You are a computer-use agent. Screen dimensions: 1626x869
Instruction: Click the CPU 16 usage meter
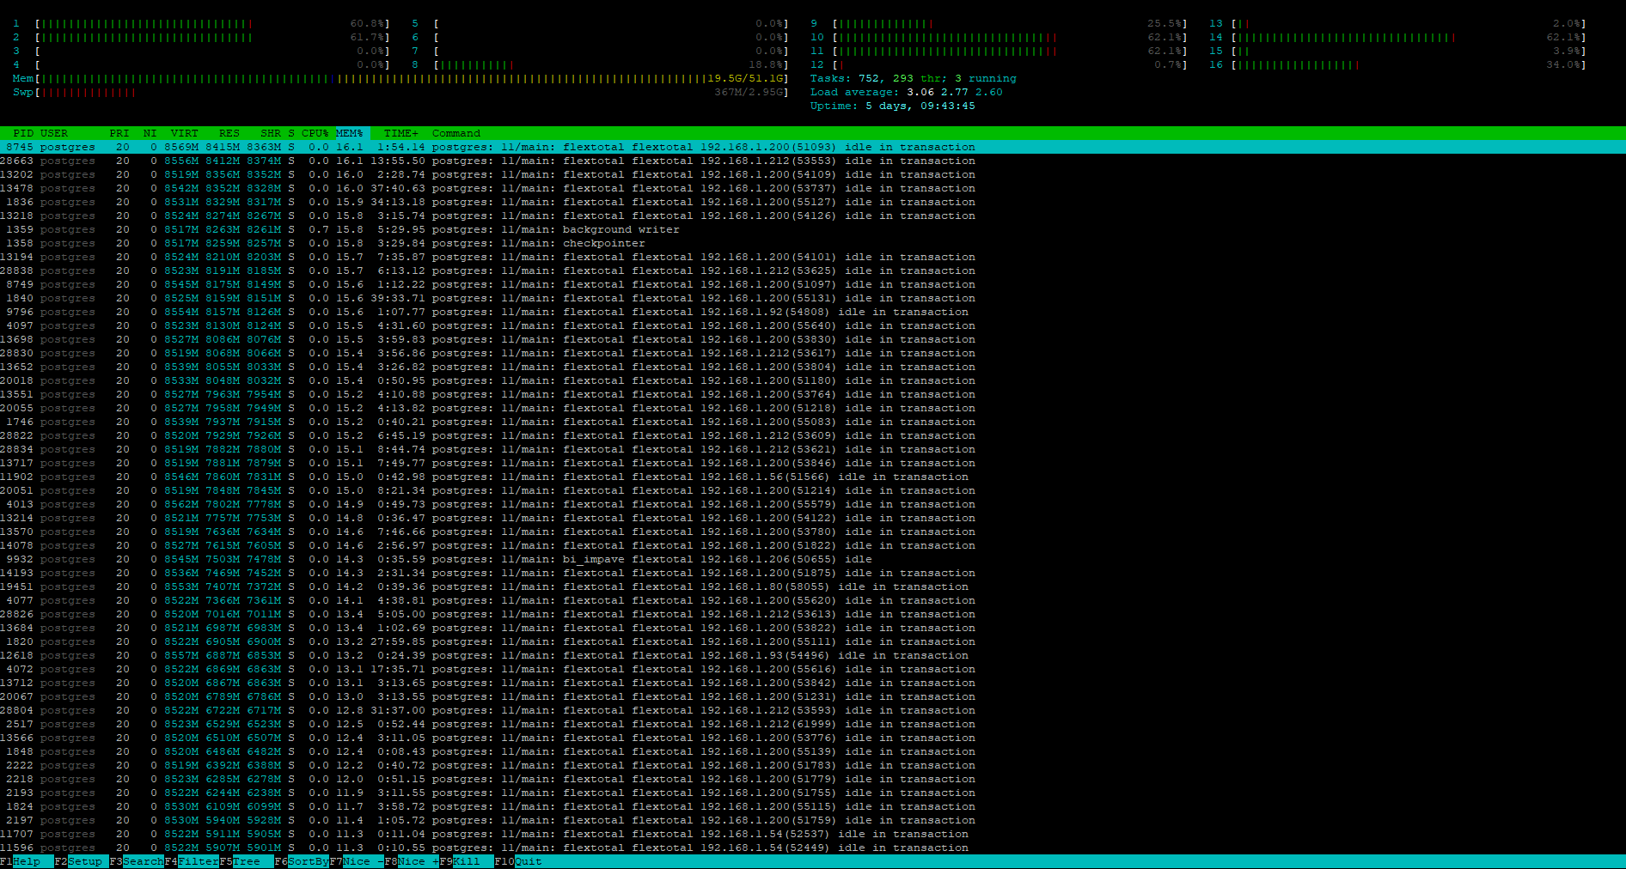tap(1397, 64)
